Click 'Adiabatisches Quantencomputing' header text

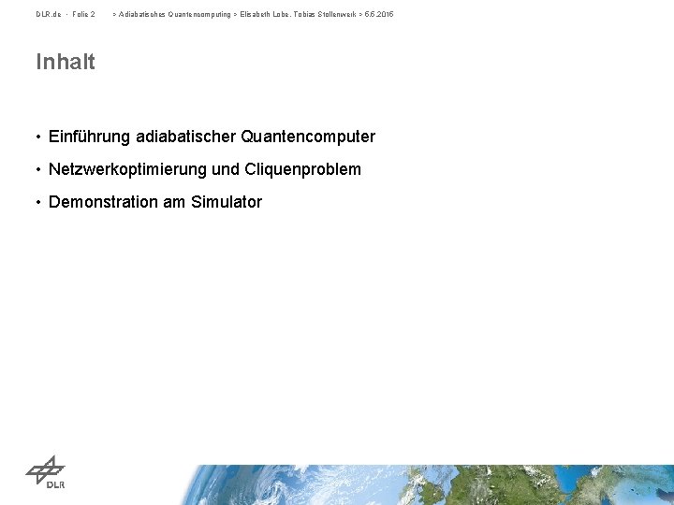coord(174,14)
